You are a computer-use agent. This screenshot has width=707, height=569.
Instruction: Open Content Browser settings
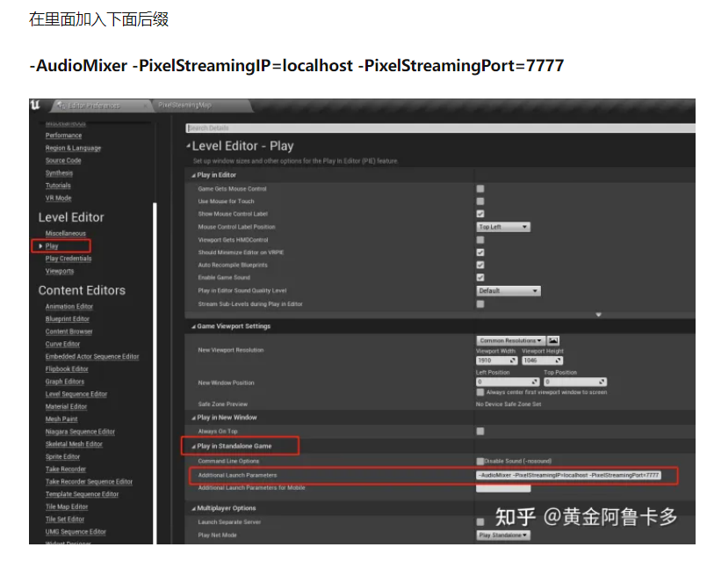tap(69, 332)
